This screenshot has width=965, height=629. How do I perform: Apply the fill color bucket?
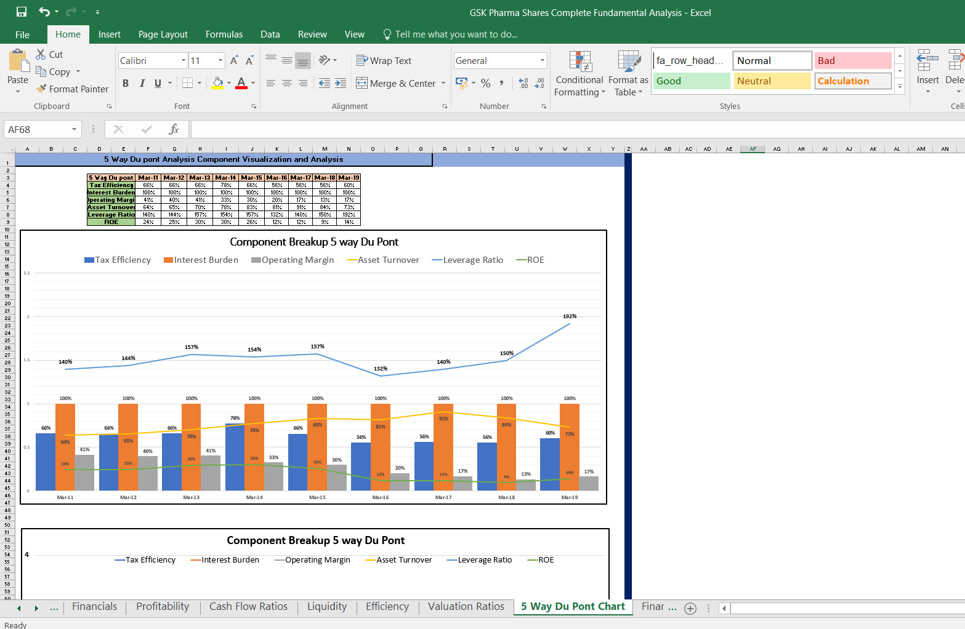point(217,83)
